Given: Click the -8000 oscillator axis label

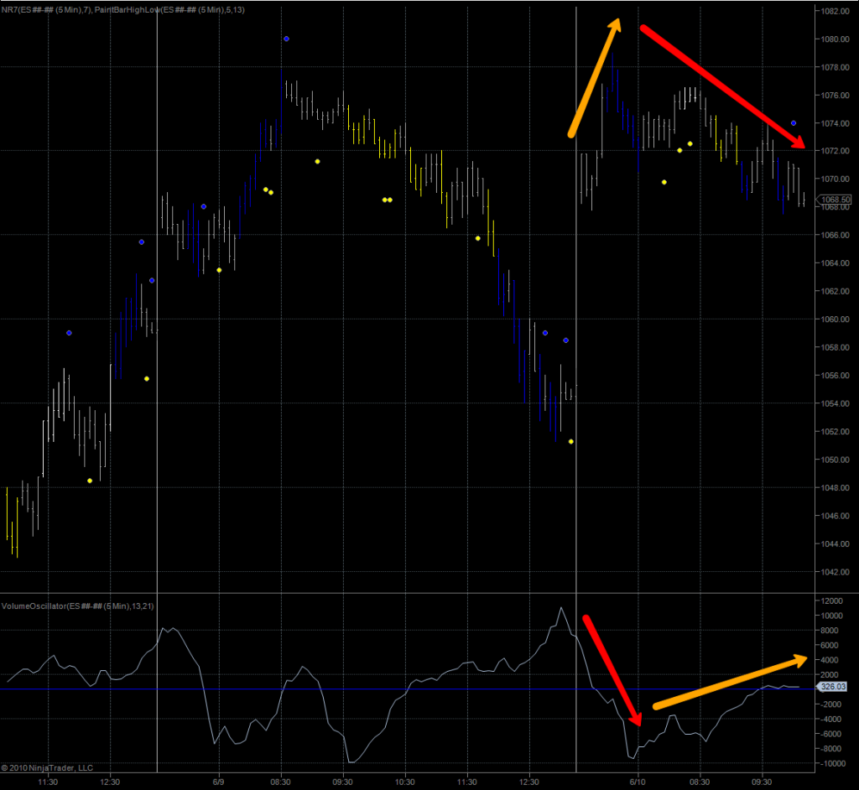Looking at the screenshot, I should [830, 749].
